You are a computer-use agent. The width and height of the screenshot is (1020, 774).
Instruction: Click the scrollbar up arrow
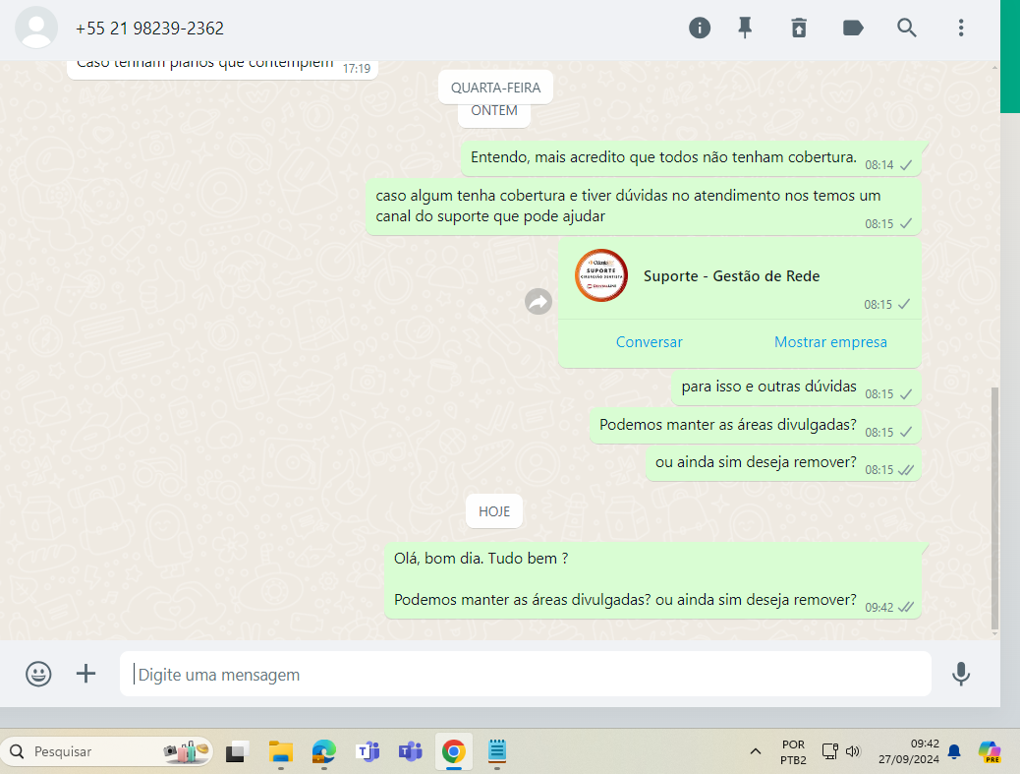click(994, 67)
